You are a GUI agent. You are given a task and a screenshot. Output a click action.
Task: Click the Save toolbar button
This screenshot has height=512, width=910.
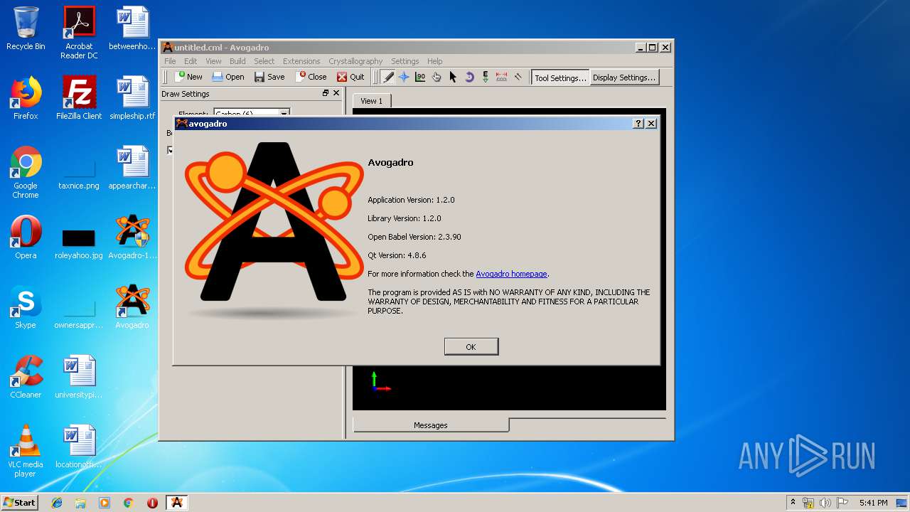[x=269, y=77]
